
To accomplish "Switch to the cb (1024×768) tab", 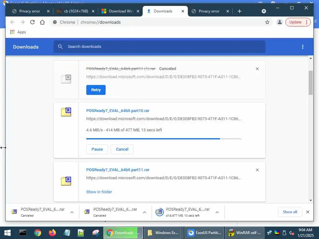I will tap(76, 11).
